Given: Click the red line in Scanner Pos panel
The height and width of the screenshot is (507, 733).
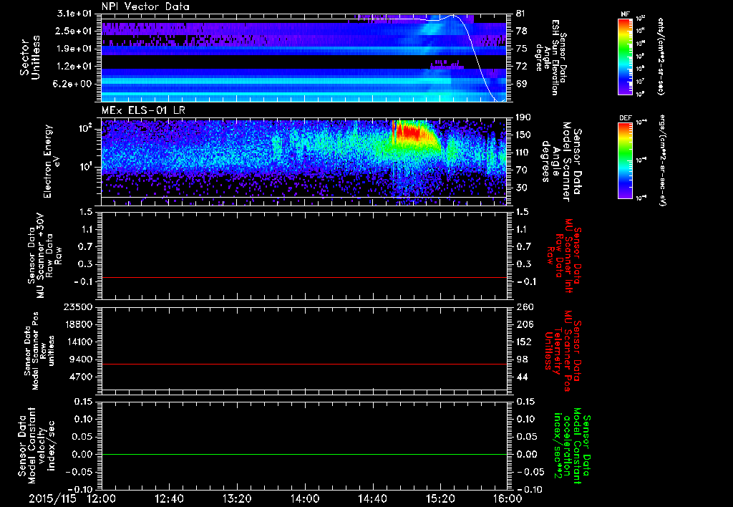Looking at the screenshot, I should [x=304, y=364].
